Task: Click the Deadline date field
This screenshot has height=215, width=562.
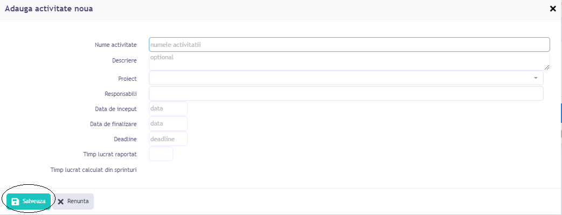Action: [168, 138]
